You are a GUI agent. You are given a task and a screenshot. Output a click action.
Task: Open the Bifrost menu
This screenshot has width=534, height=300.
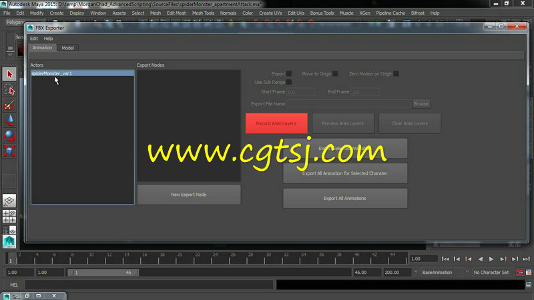418,13
